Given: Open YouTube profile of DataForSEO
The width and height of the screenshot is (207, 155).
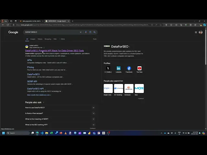Looking at the screenshot, I should click(139, 69).
